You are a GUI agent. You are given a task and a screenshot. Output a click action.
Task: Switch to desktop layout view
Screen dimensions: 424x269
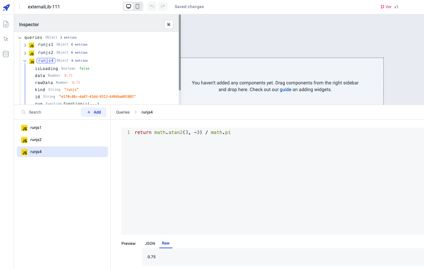(x=128, y=7)
